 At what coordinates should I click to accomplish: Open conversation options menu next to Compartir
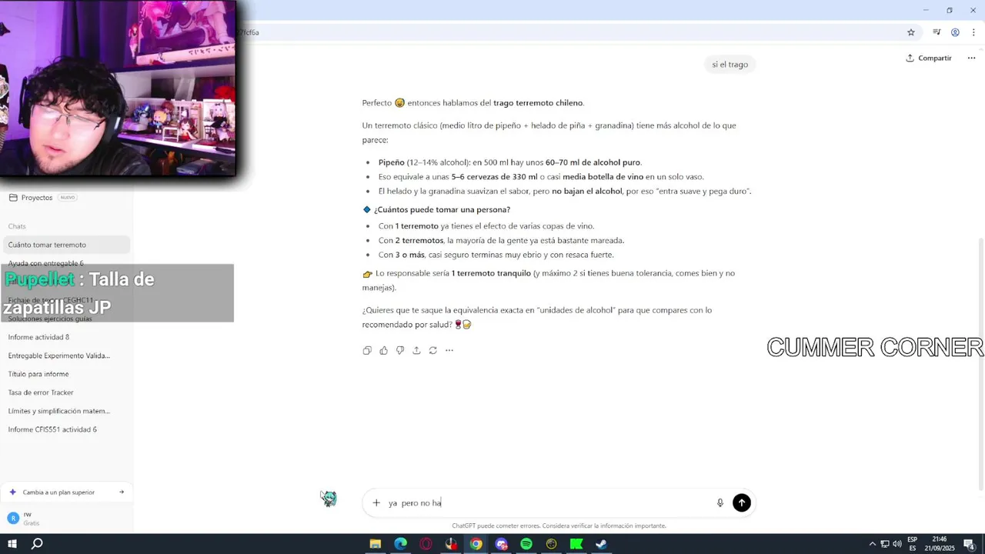[x=971, y=58]
